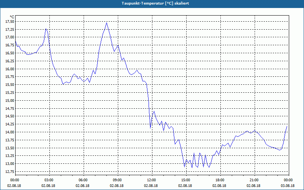
Task: Click the 16,00 y-axis label
Action: click(9, 69)
